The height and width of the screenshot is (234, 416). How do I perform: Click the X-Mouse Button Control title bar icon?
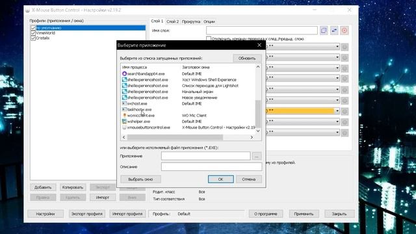click(27, 10)
